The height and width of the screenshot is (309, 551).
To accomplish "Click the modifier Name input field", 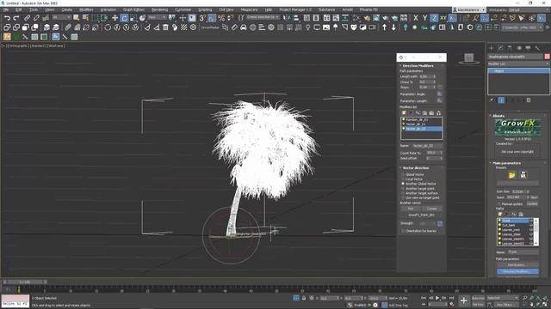I will pyautogui.click(x=427, y=146).
